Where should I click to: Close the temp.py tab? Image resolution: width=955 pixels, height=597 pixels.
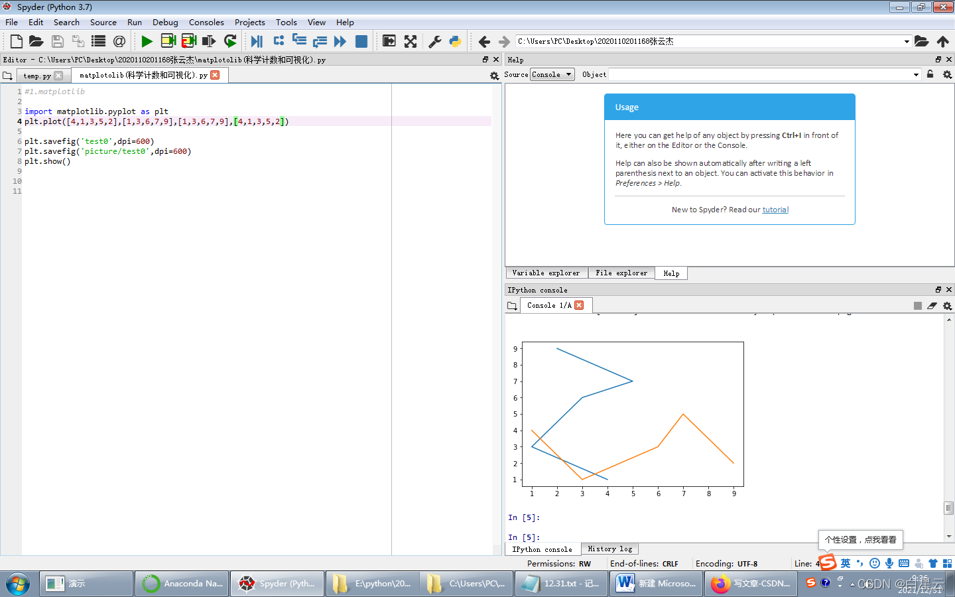[x=58, y=76]
